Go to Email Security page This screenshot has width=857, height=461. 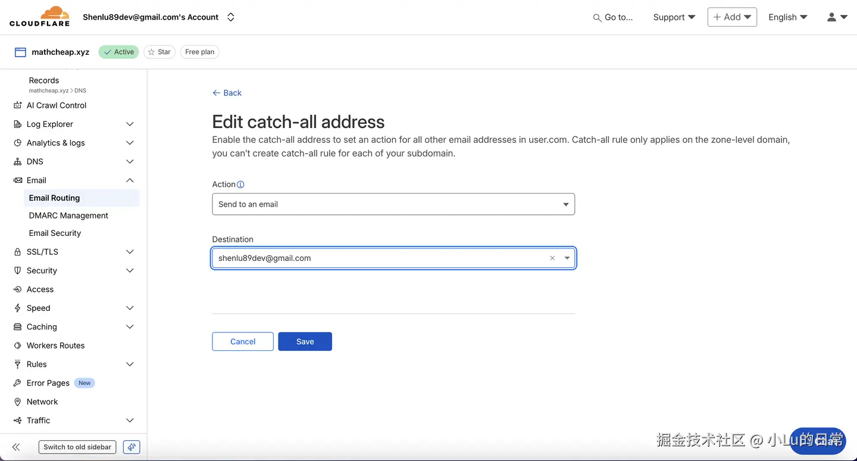pyautogui.click(x=55, y=233)
